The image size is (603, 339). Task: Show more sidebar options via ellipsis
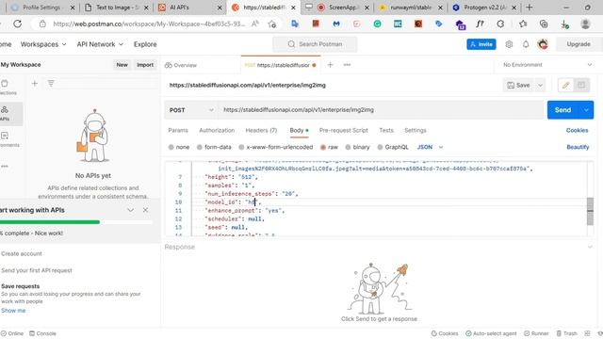click(4, 166)
